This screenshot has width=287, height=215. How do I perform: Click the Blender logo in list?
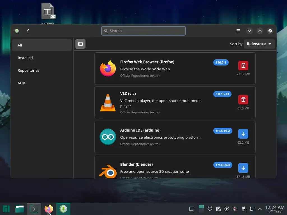point(108,172)
